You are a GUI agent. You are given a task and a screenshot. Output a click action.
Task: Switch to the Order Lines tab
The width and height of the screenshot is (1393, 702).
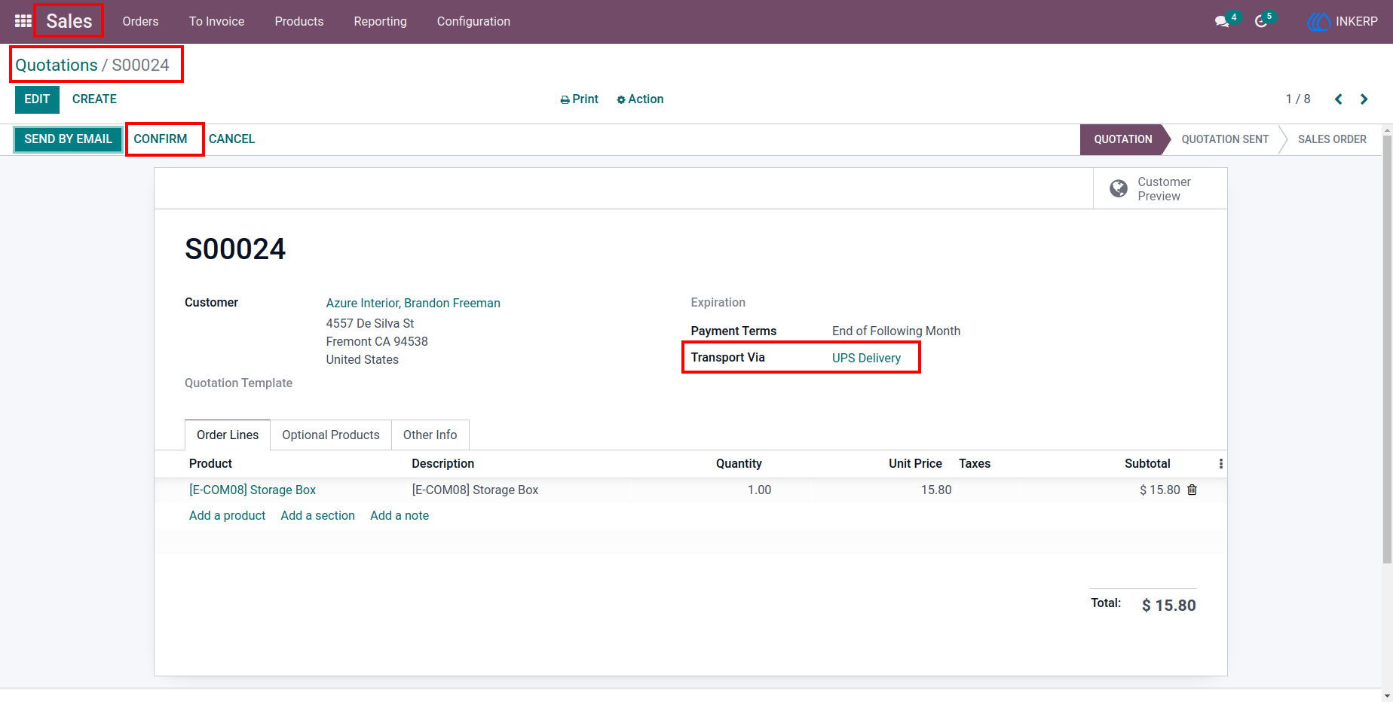[228, 435]
